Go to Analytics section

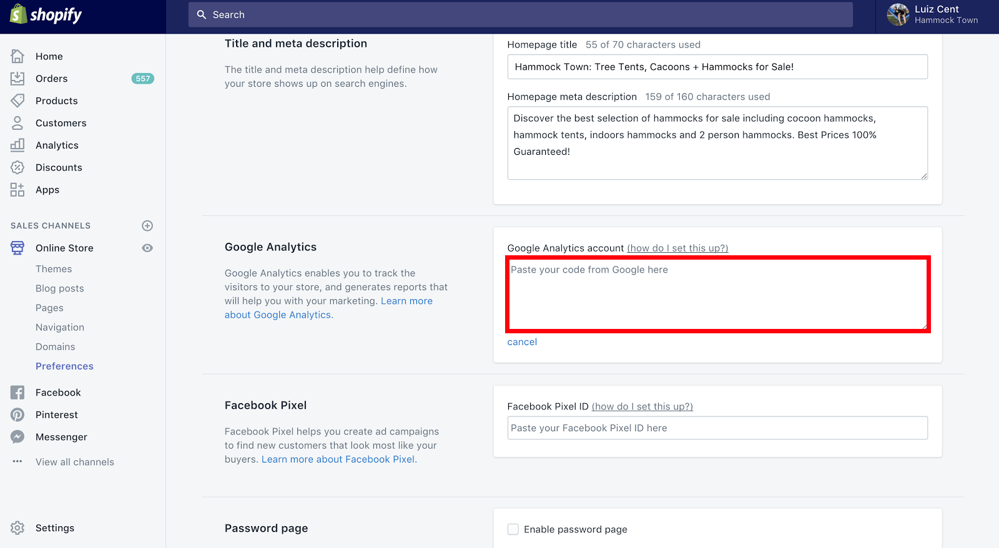click(57, 145)
